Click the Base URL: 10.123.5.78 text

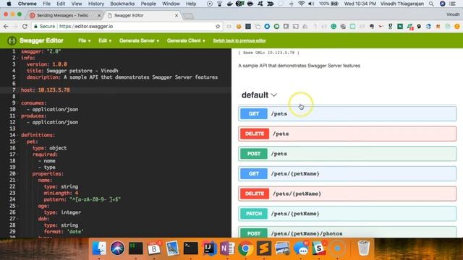[x=268, y=53]
